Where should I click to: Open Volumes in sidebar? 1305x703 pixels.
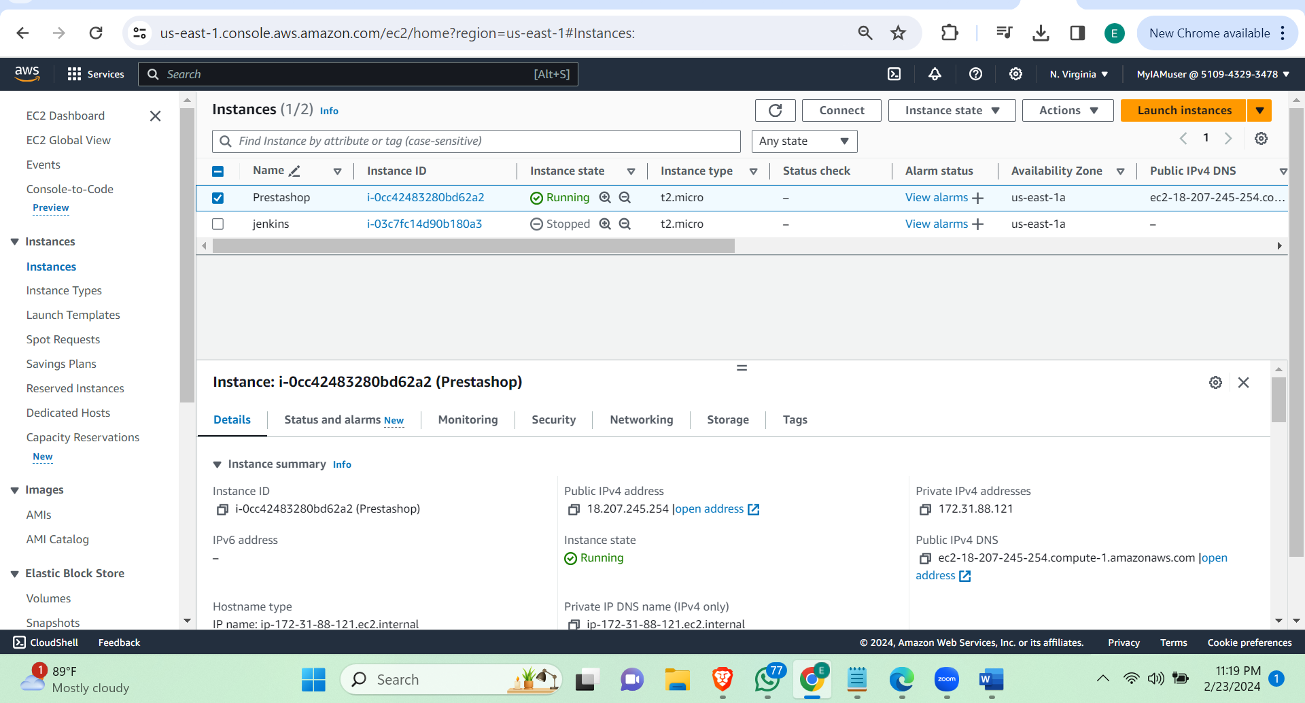pos(48,599)
